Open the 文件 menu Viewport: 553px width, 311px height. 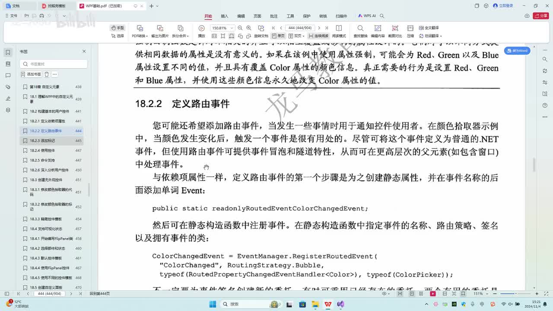pos(11,16)
